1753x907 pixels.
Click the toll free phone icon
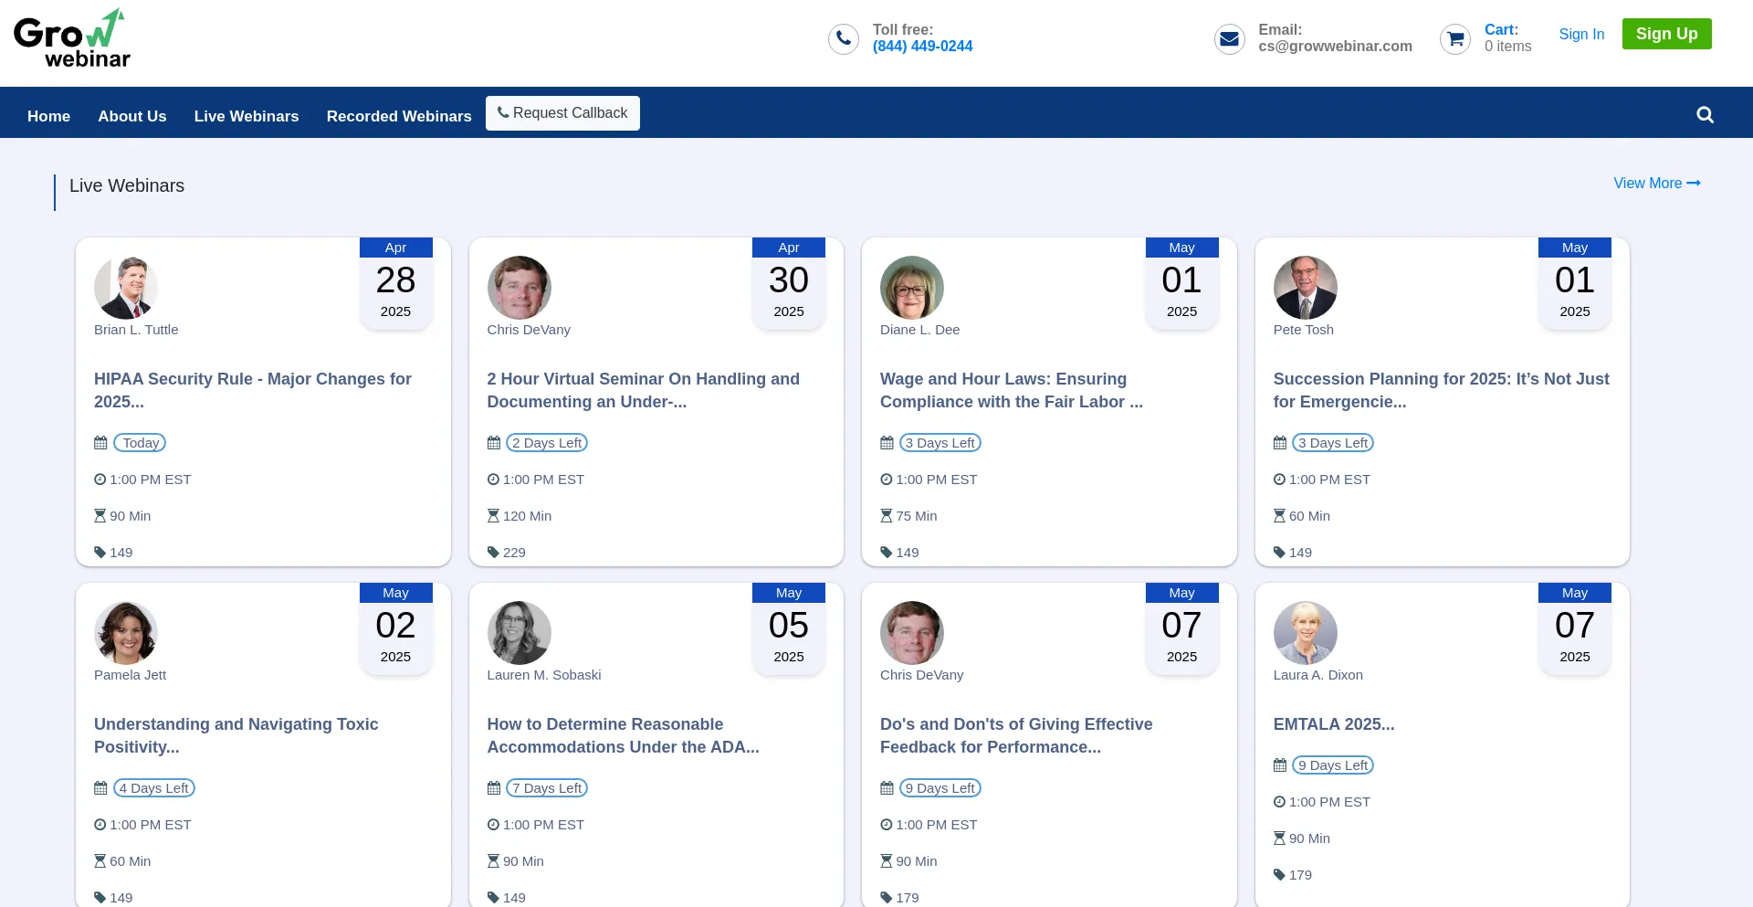point(843,39)
